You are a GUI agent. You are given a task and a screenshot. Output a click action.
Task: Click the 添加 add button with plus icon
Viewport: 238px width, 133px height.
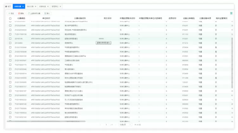[11, 13]
